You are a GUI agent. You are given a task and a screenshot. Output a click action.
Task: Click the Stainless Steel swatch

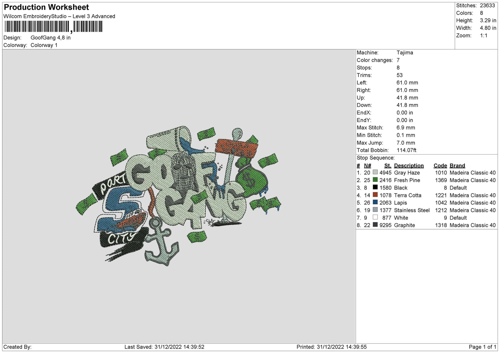(x=375, y=210)
